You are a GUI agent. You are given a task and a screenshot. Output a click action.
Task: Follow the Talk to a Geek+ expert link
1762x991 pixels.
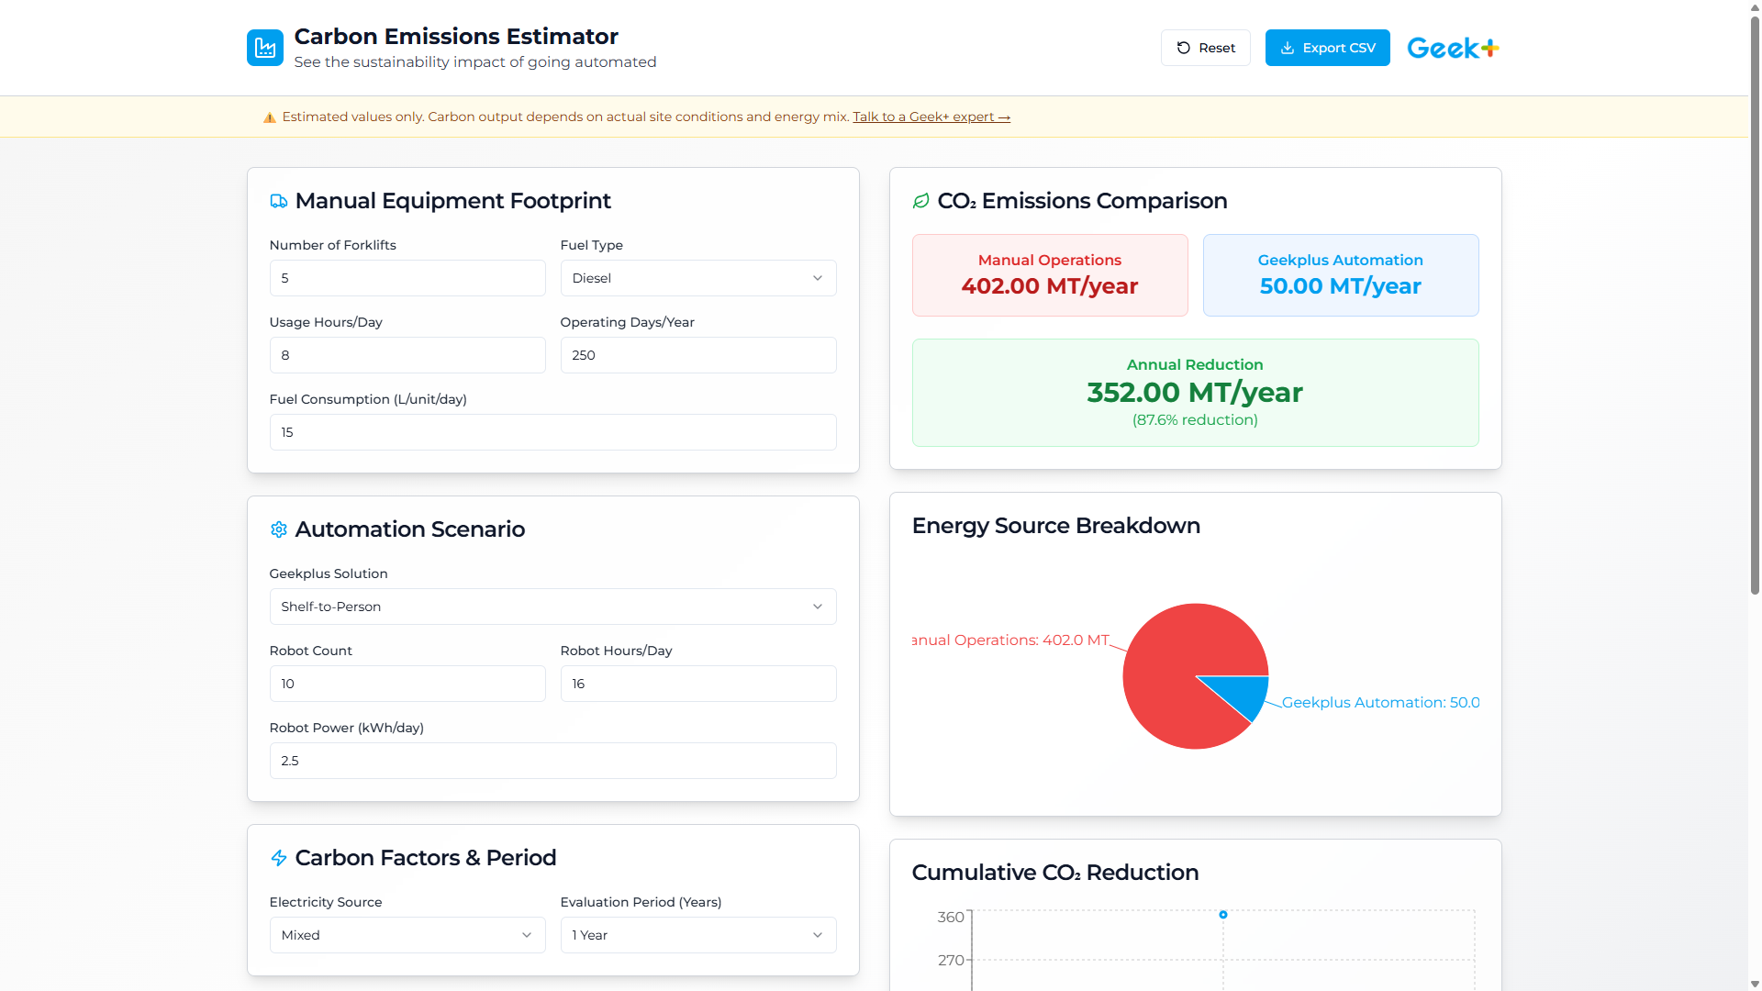click(x=931, y=117)
